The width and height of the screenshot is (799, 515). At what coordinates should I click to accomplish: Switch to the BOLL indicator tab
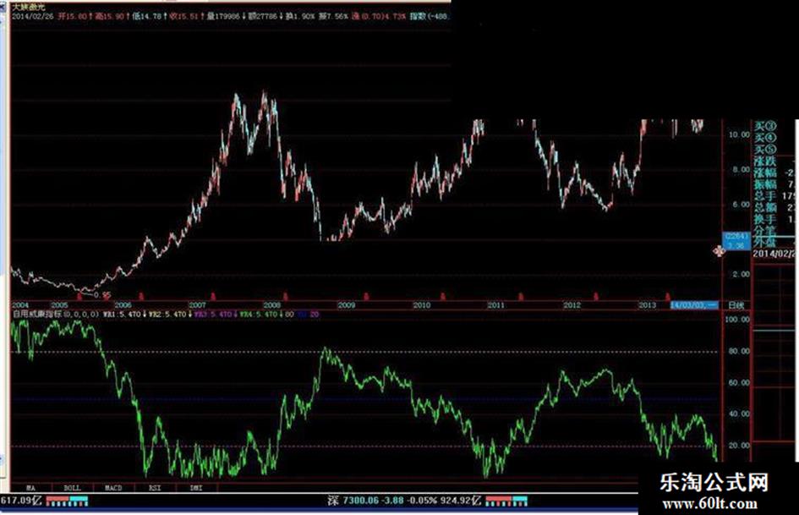pyautogui.click(x=73, y=488)
